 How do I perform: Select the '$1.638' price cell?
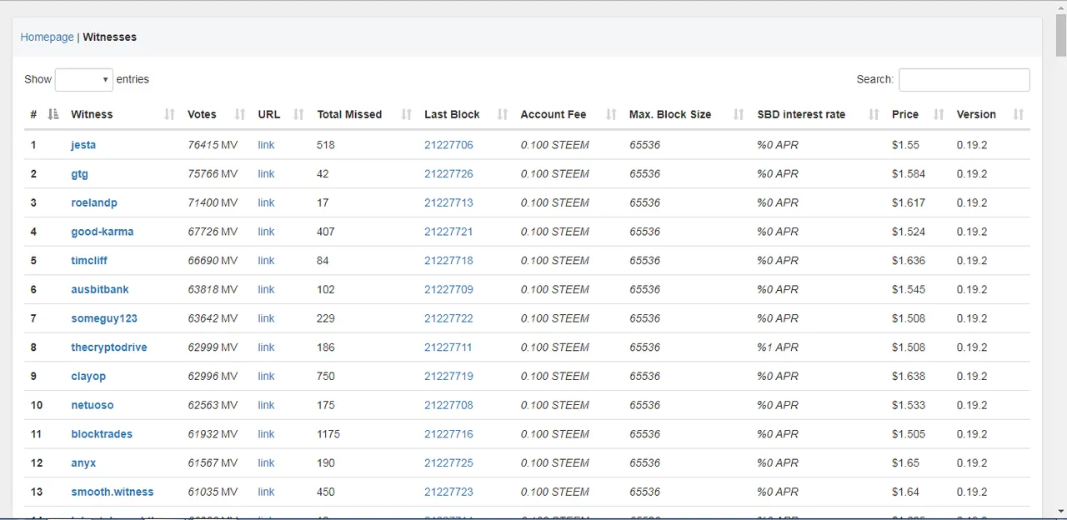(x=909, y=376)
